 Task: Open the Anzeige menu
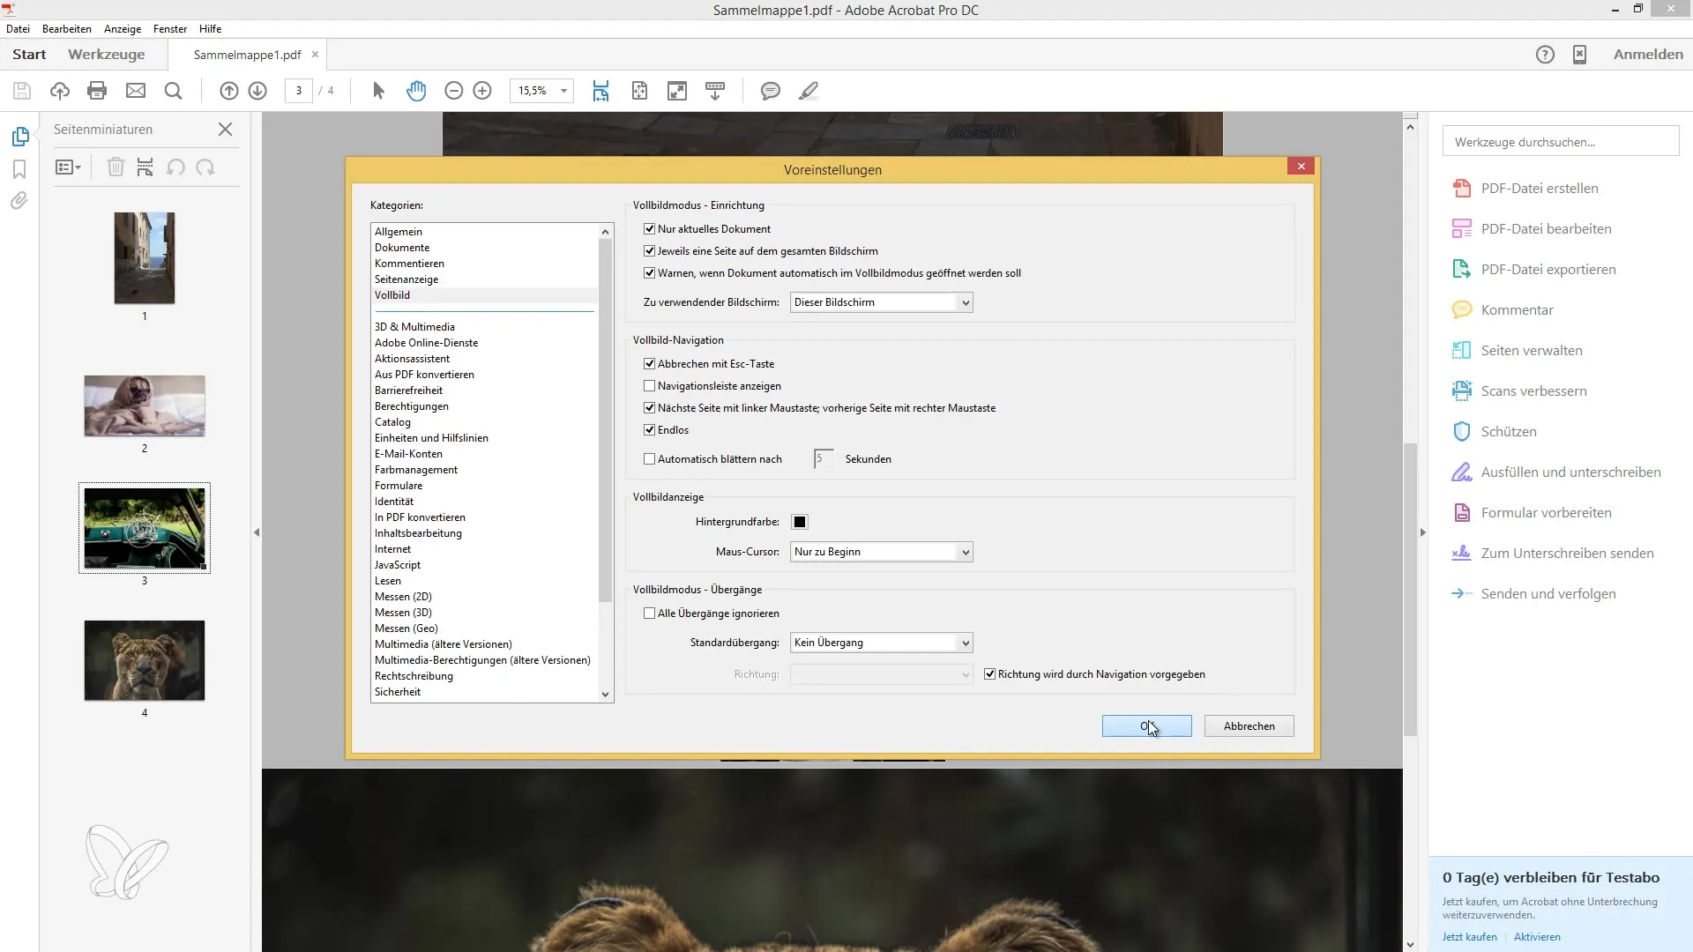point(123,29)
